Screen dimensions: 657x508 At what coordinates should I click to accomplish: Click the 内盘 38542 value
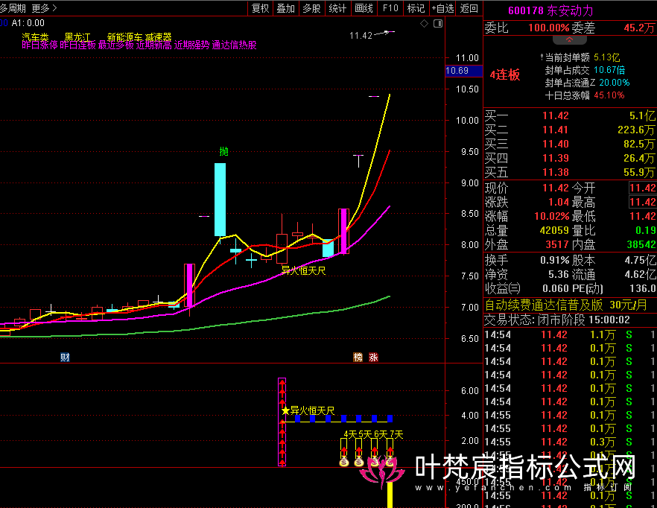(x=641, y=244)
